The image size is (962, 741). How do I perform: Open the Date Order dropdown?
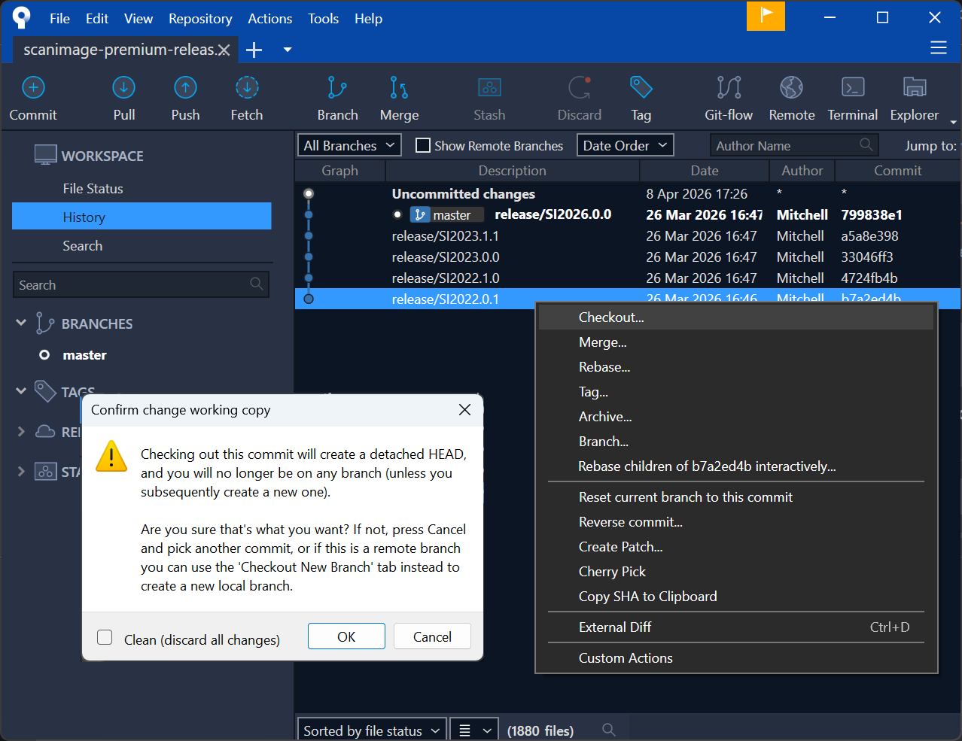pyautogui.click(x=625, y=145)
